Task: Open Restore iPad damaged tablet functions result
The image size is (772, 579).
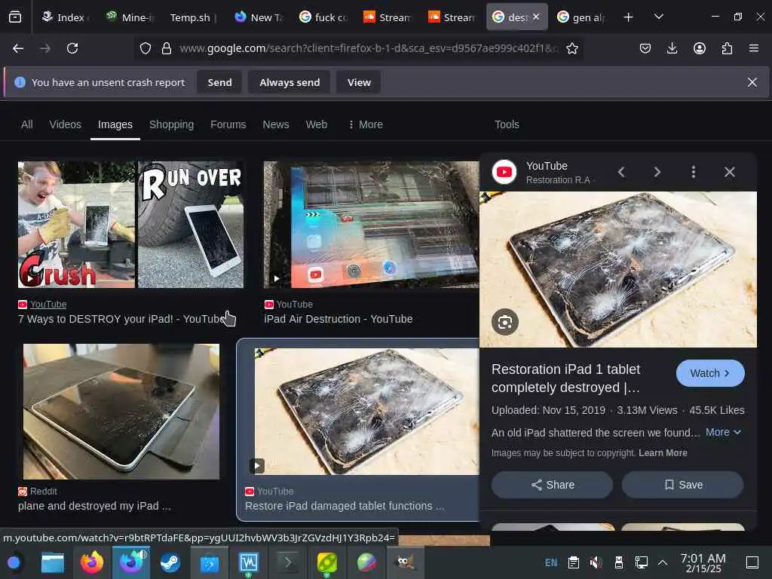Action: click(345, 506)
